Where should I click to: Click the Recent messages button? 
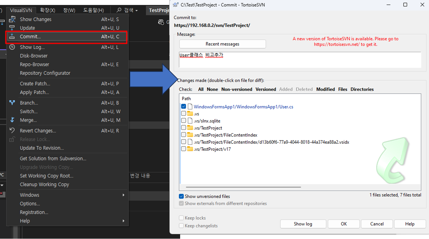pos(222,44)
